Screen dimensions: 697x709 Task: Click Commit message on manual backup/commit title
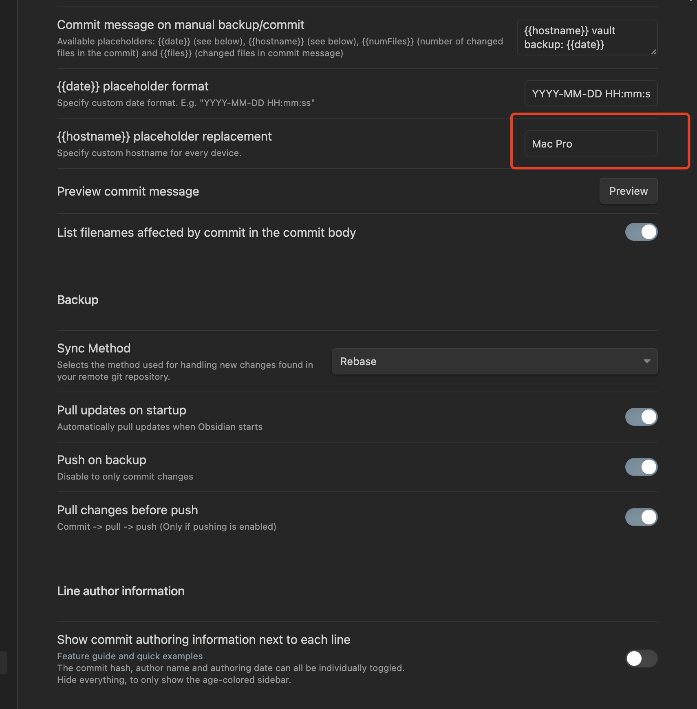click(x=181, y=25)
